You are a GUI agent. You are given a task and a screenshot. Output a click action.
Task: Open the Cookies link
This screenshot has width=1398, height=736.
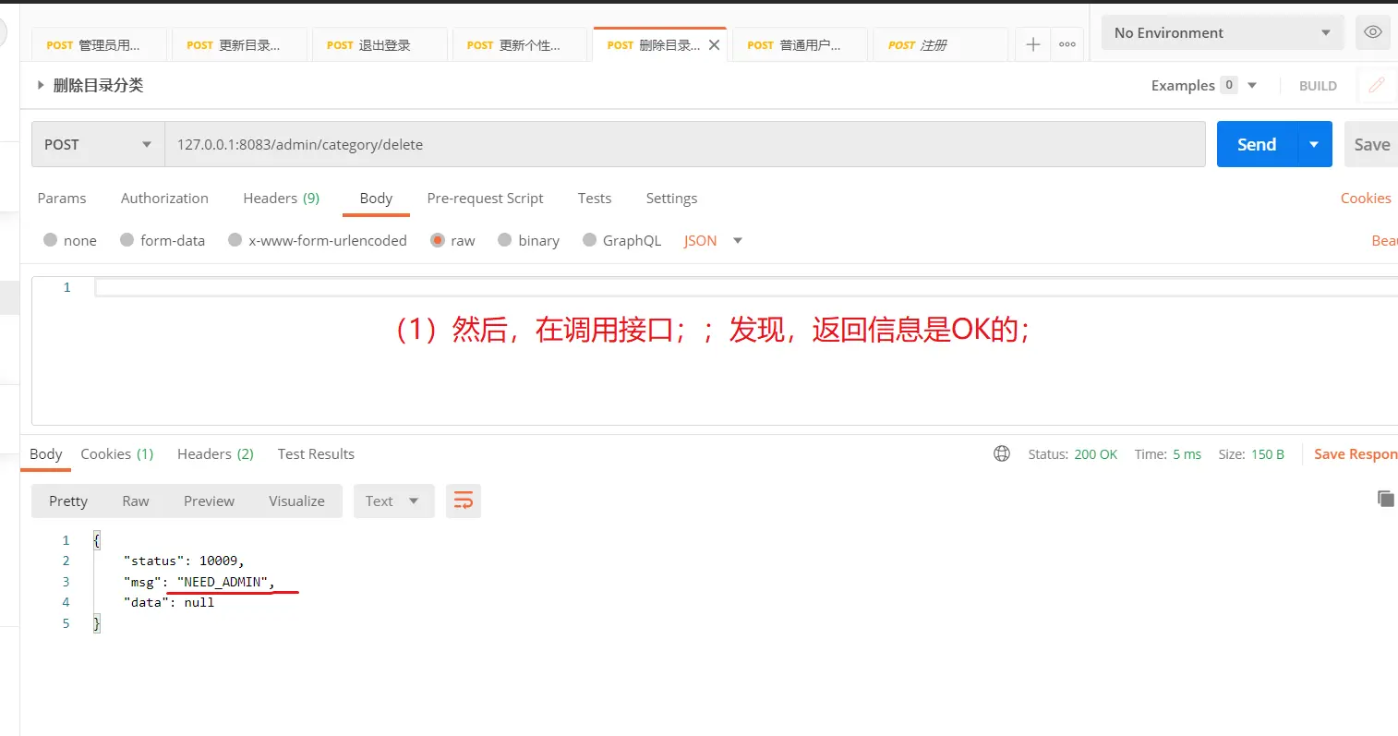[x=1365, y=198]
